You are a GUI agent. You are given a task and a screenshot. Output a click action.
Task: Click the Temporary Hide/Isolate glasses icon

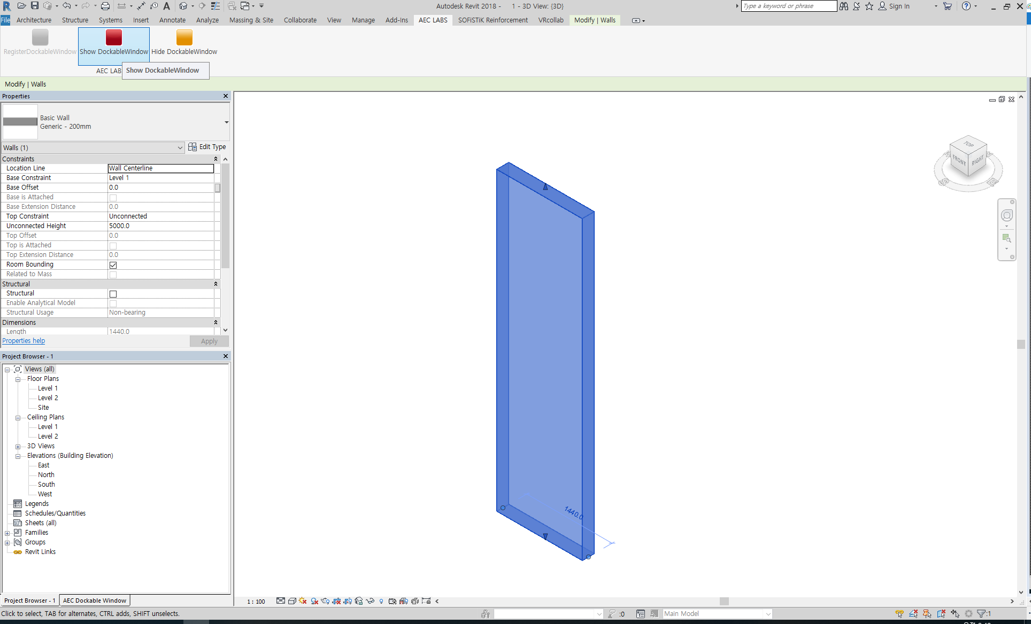[x=370, y=601]
